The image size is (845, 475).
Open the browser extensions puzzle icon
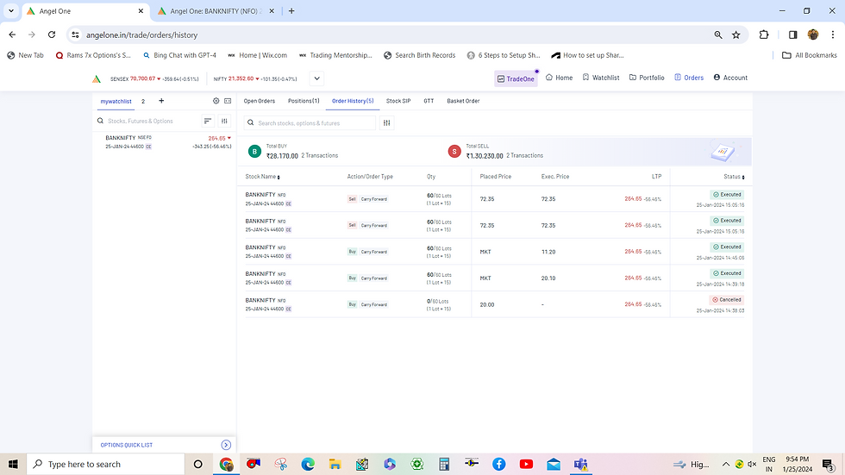pyautogui.click(x=764, y=34)
